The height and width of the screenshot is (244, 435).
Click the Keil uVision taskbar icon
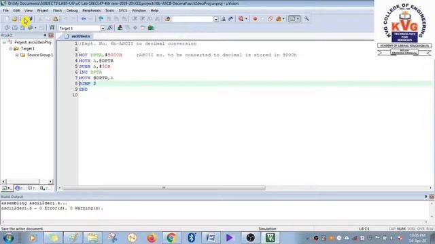(271, 238)
